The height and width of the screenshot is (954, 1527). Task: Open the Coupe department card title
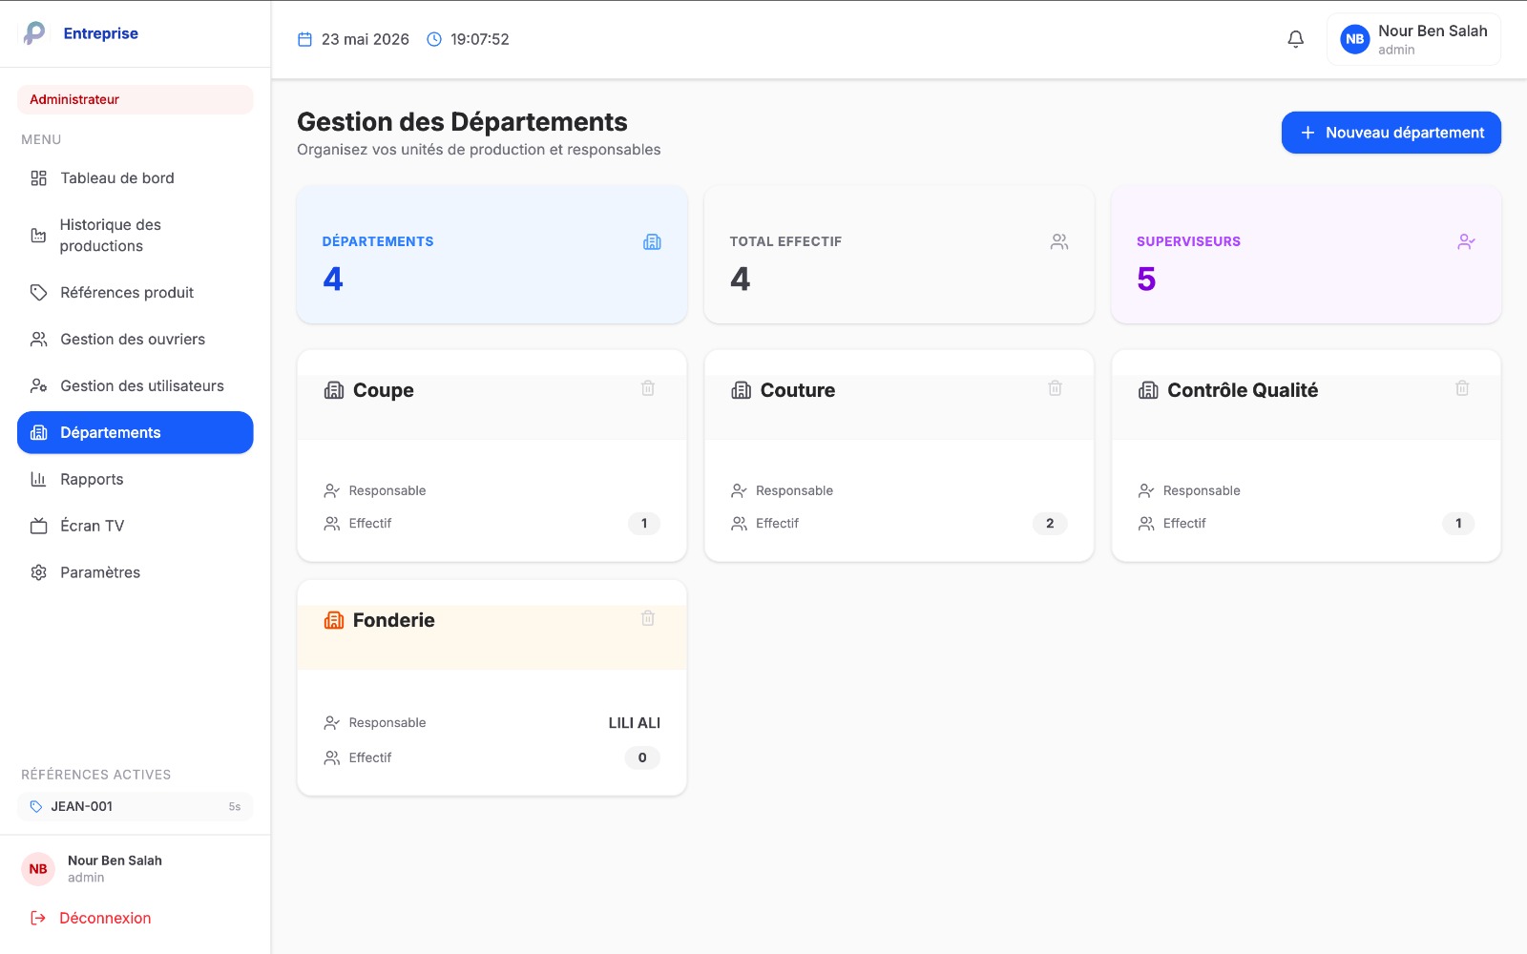[x=384, y=390]
